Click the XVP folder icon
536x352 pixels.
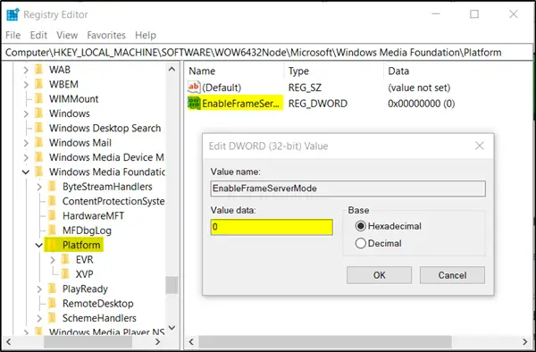[65, 274]
